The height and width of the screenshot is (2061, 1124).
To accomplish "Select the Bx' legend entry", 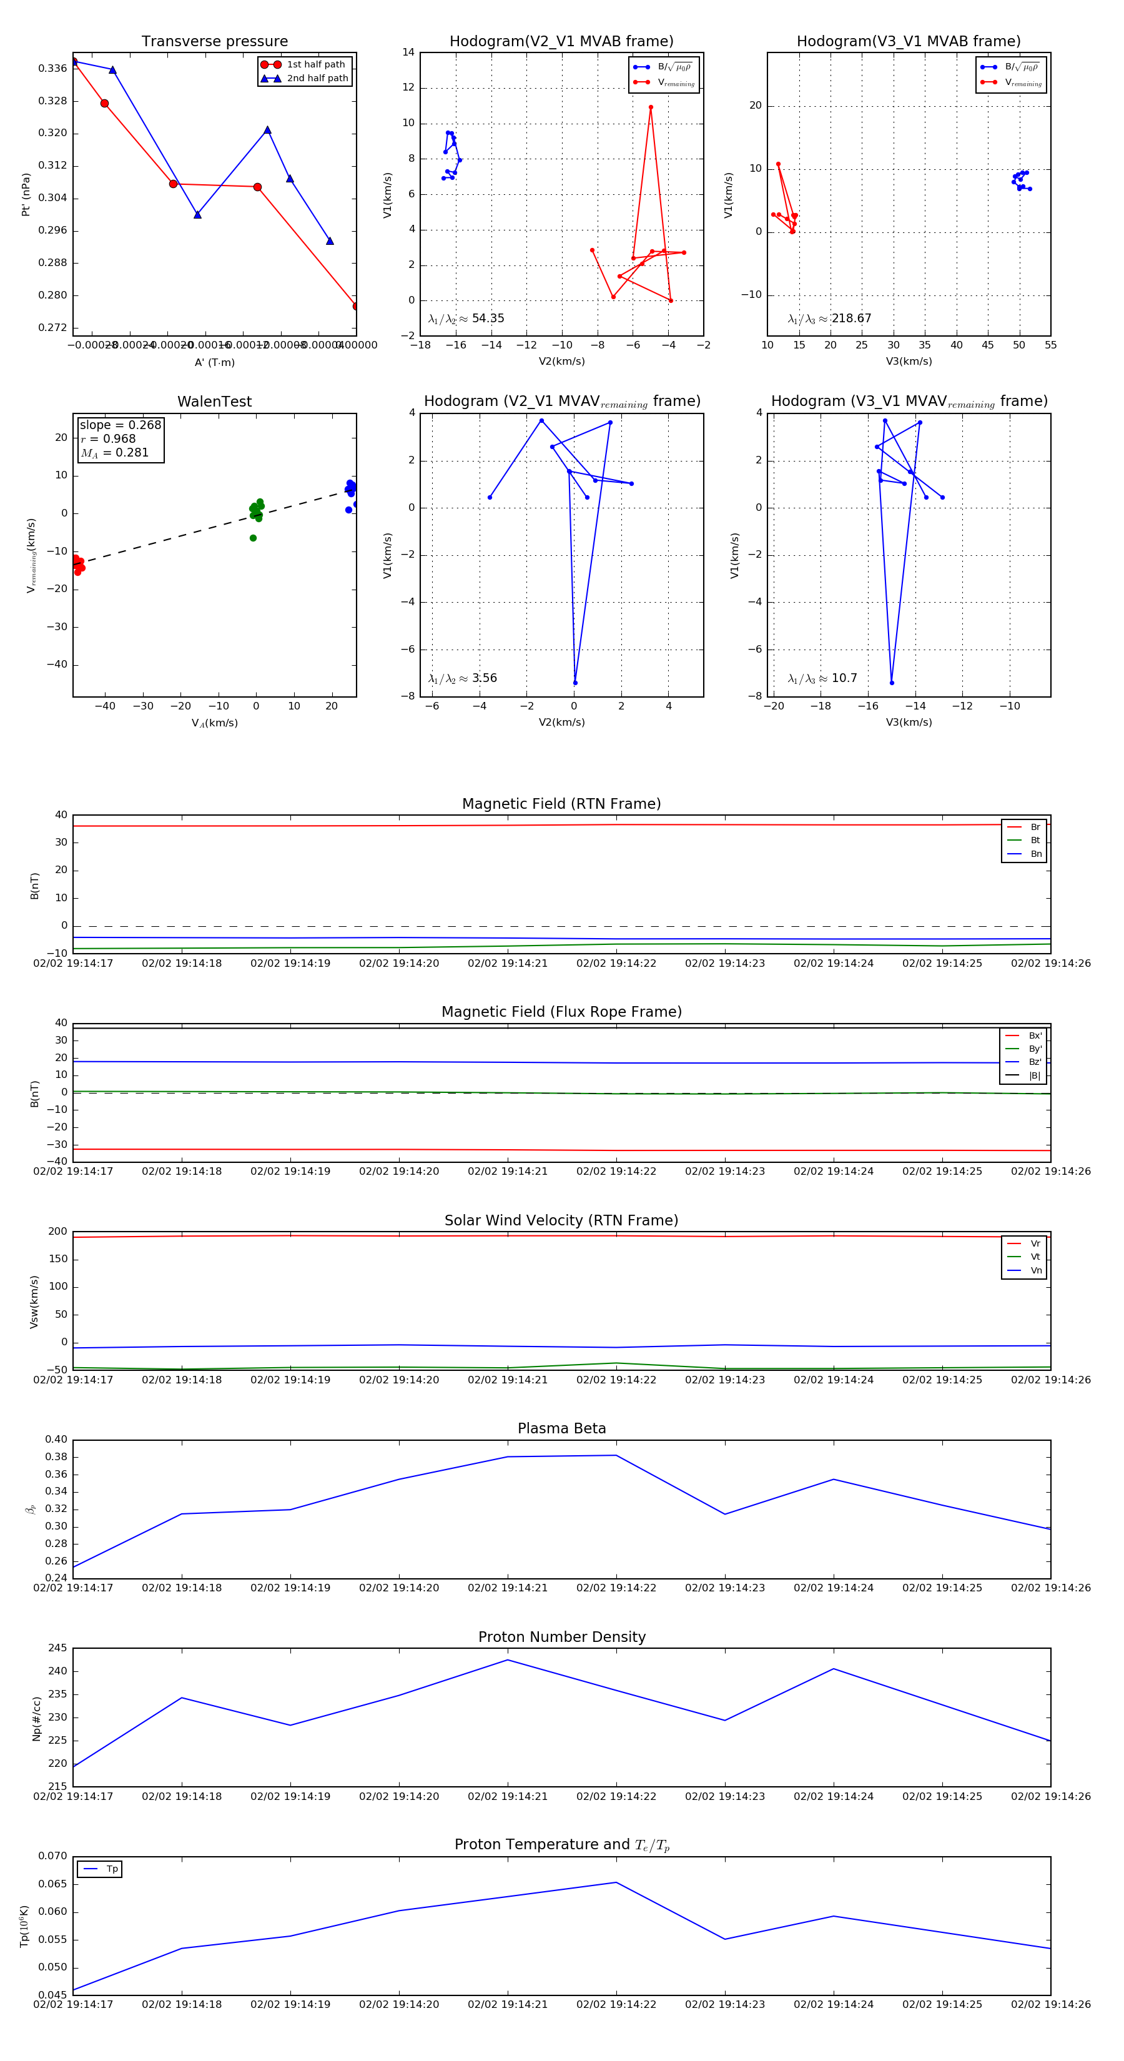I will pyautogui.click(x=1023, y=1035).
